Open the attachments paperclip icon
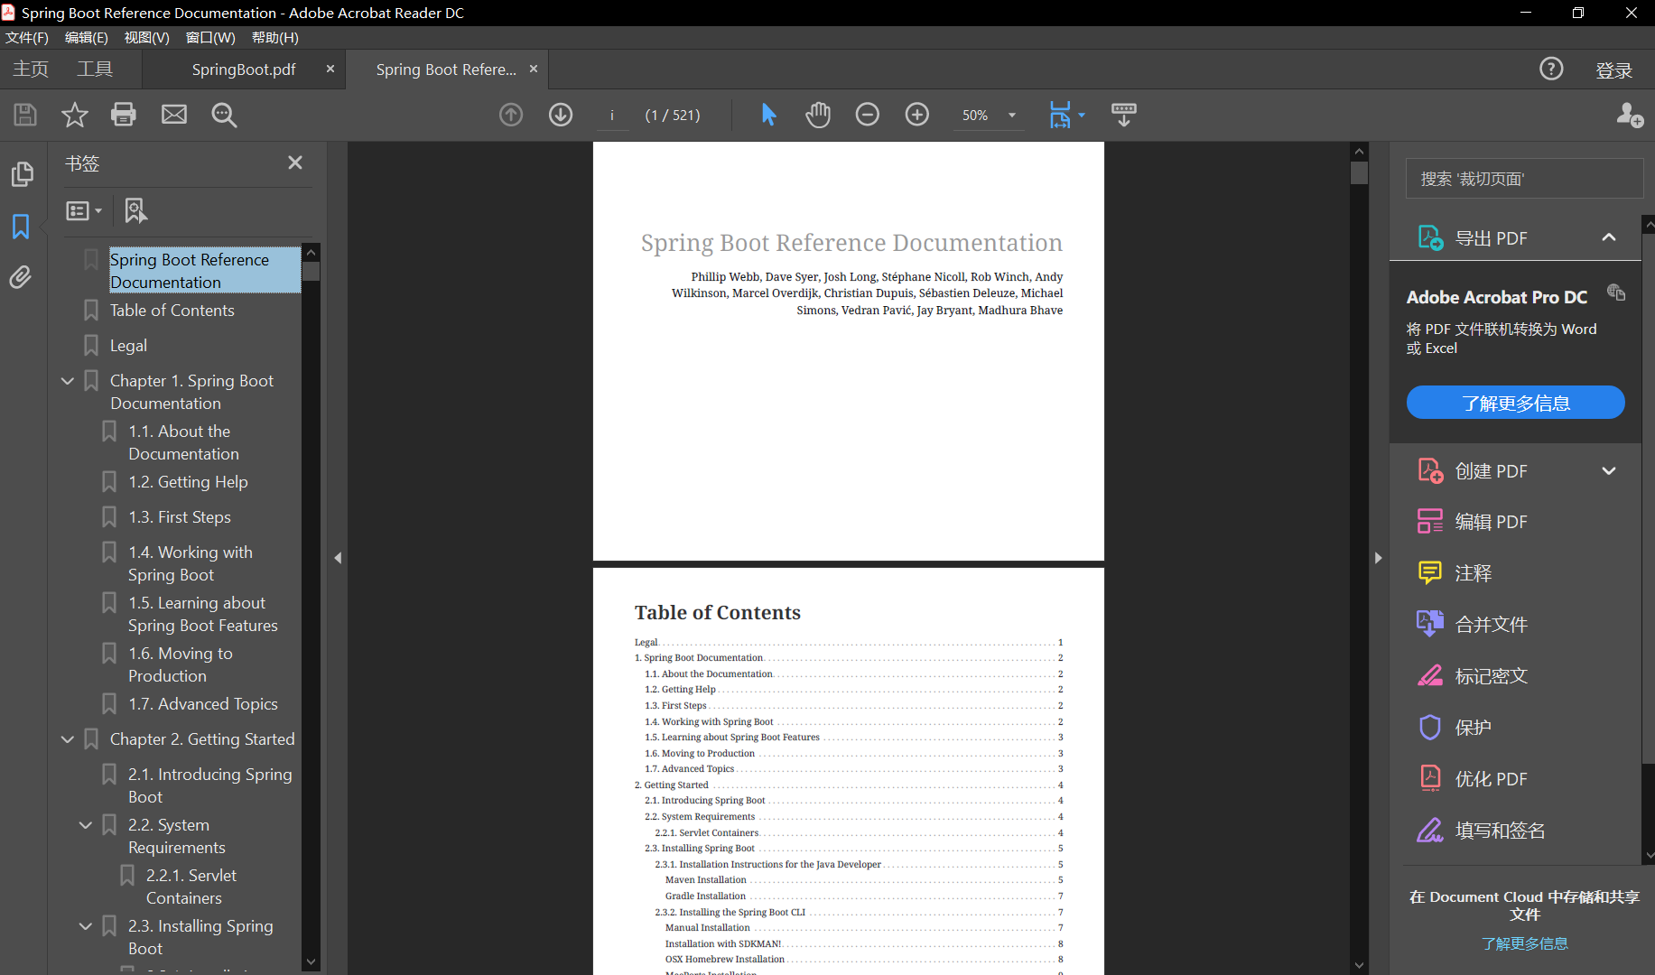 coord(21,276)
